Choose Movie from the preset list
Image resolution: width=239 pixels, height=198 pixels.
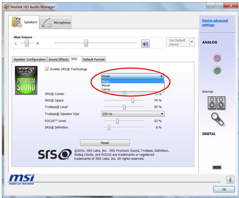[132, 85]
